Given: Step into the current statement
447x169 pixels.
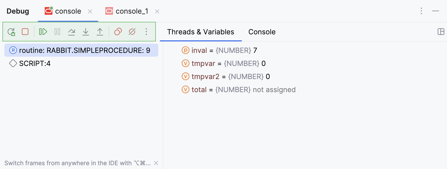Looking at the screenshot, I should pos(86,32).
